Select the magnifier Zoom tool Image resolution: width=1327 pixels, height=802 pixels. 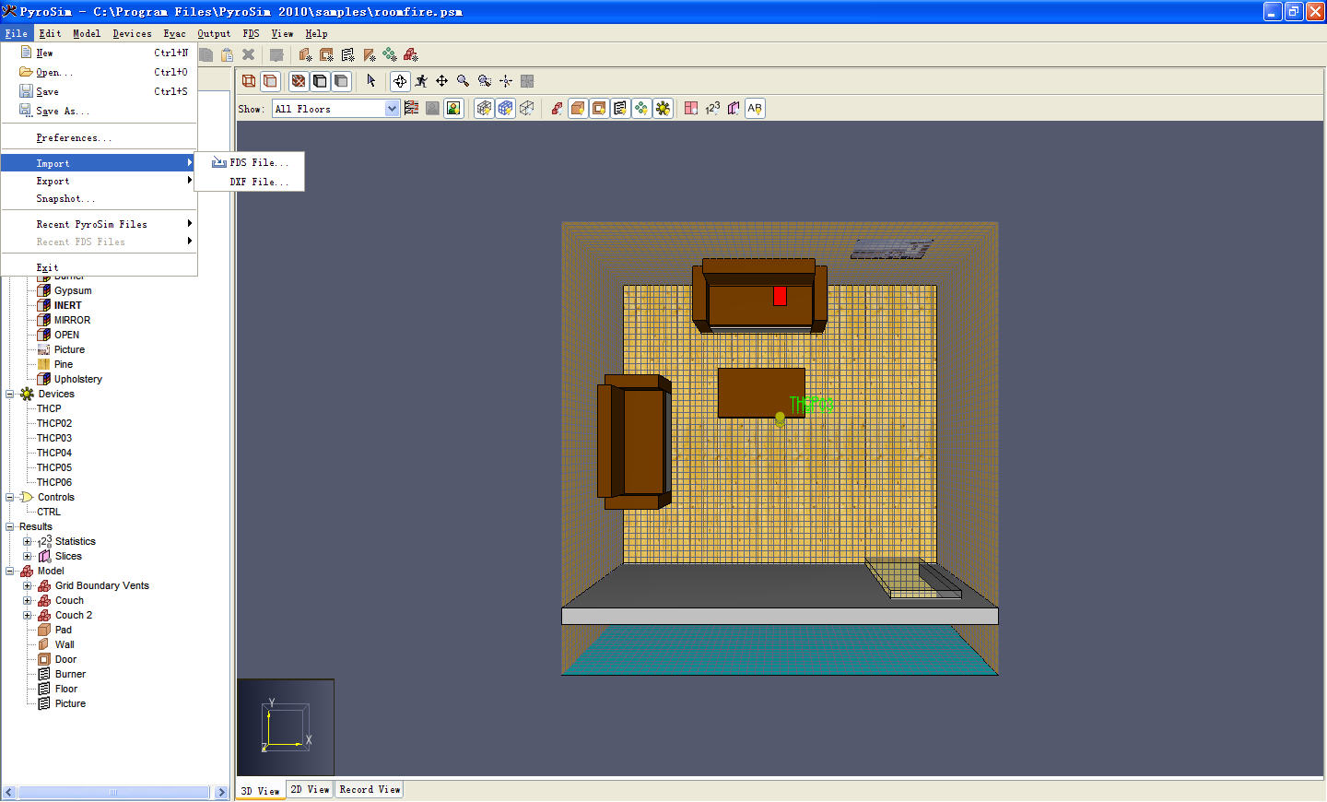point(464,81)
